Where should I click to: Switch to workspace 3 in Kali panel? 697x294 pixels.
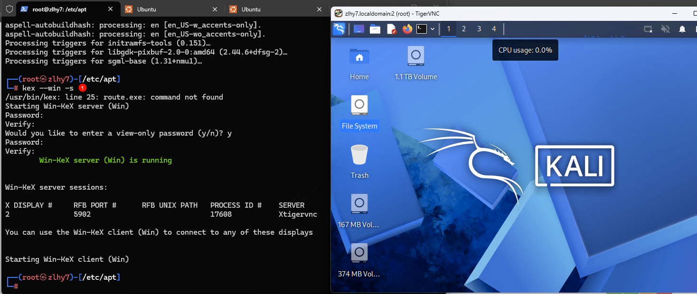point(479,29)
